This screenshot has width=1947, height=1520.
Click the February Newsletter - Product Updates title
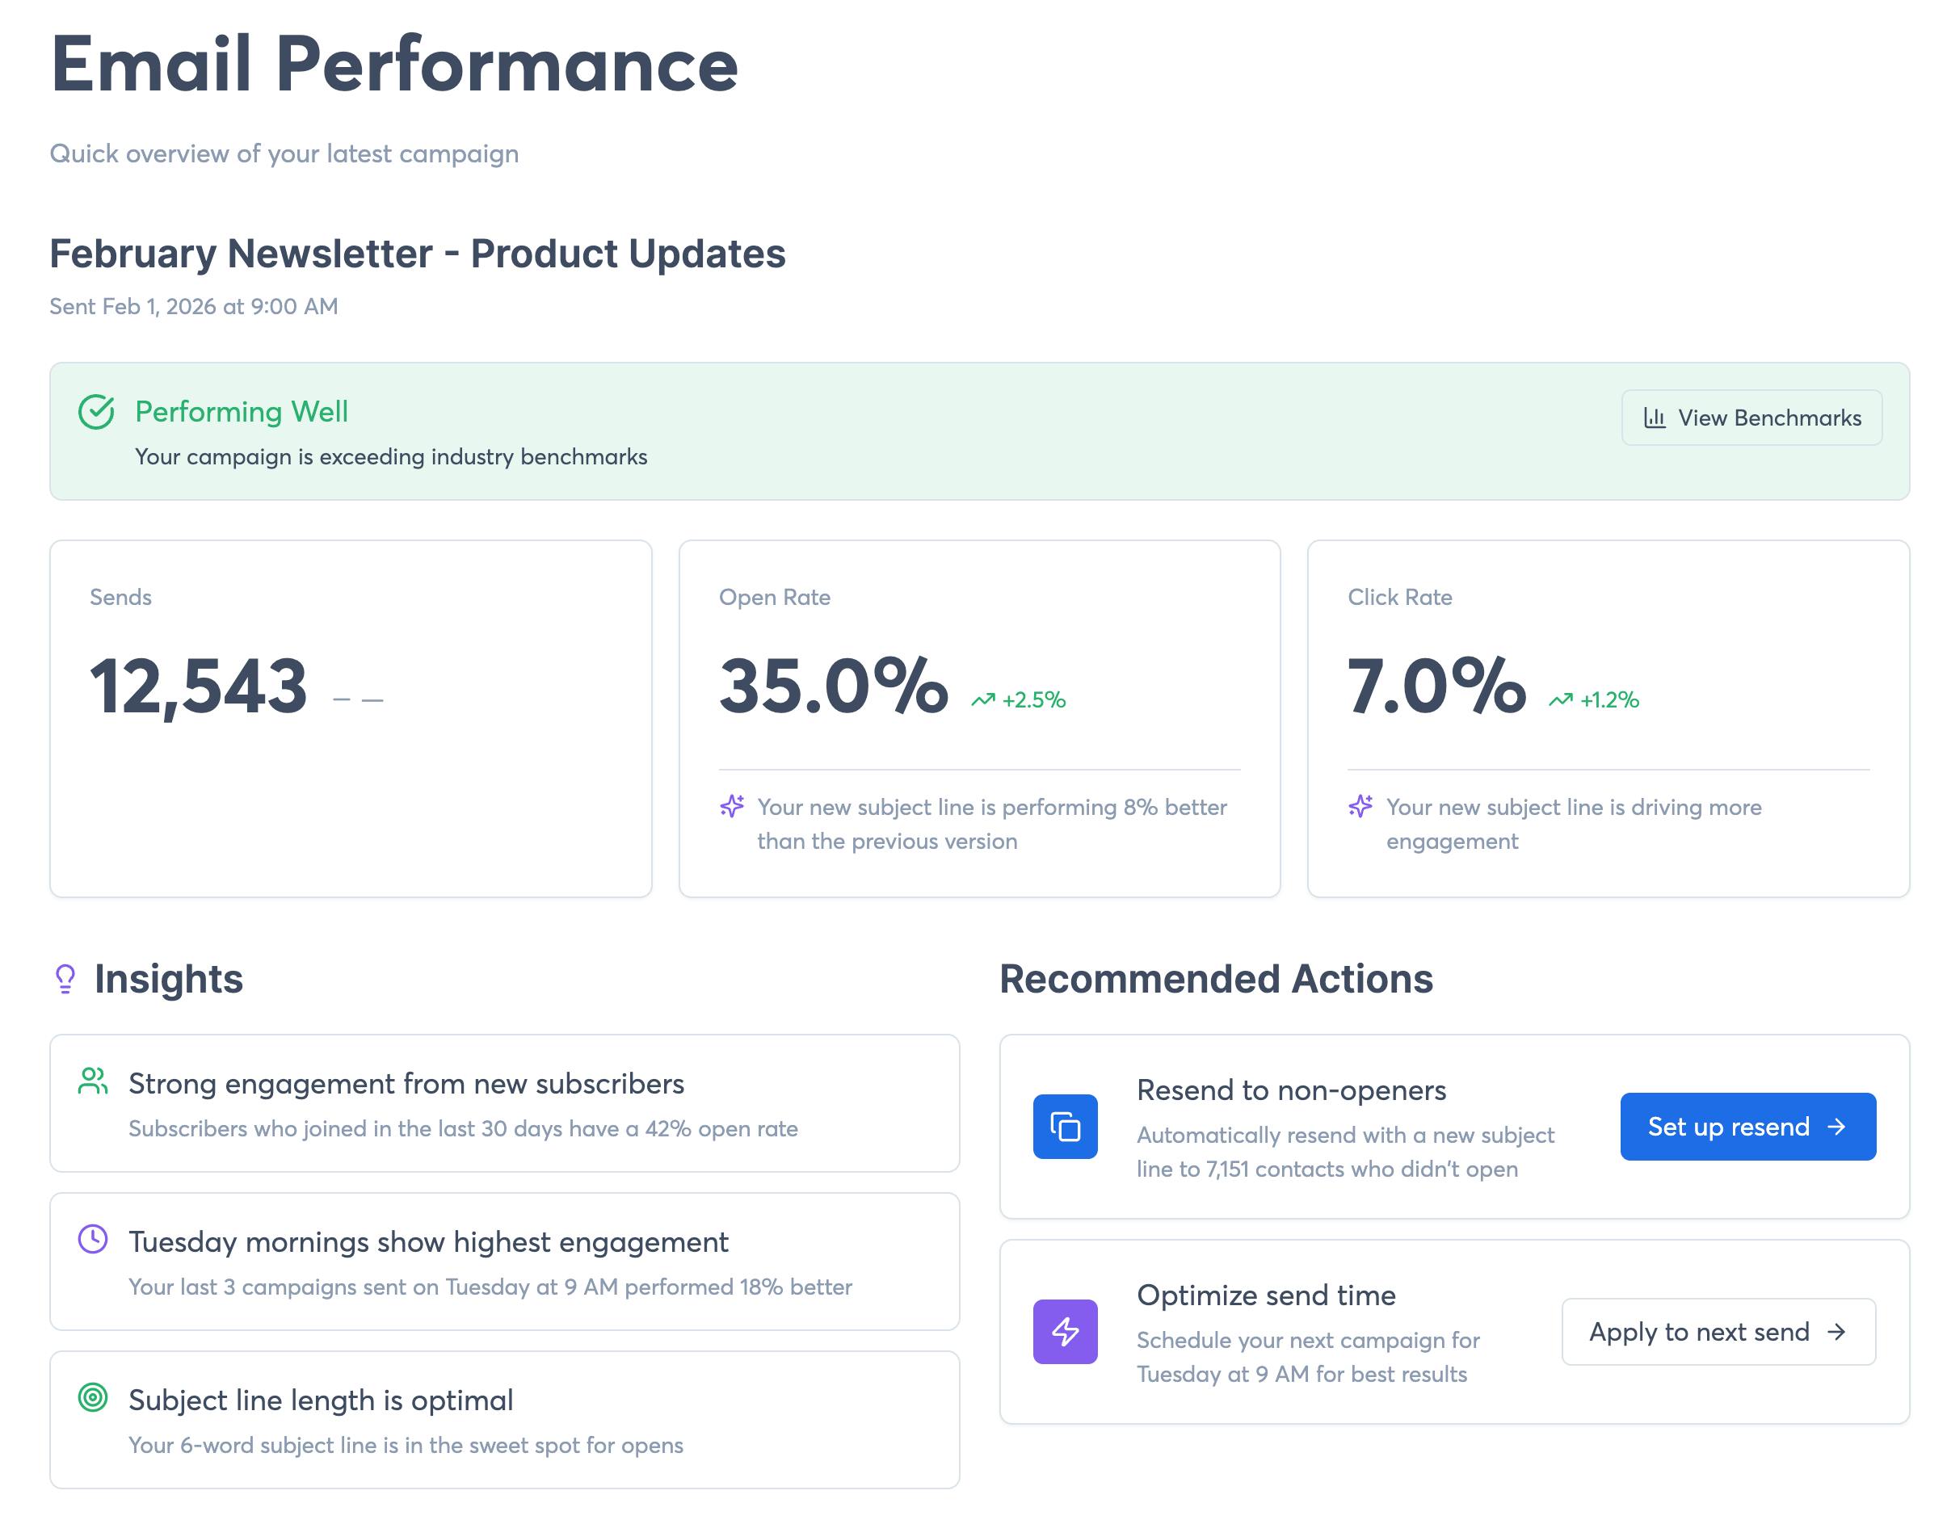417,254
